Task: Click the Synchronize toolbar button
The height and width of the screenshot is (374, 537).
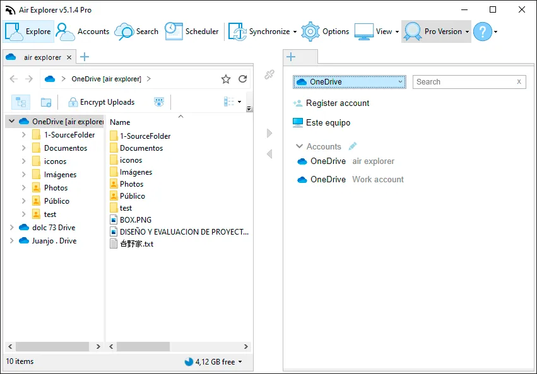Action: pyautogui.click(x=259, y=32)
